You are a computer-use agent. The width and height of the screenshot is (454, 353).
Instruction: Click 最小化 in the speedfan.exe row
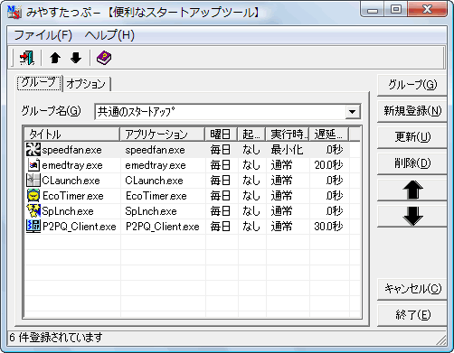pyautogui.click(x=287, y=150)
